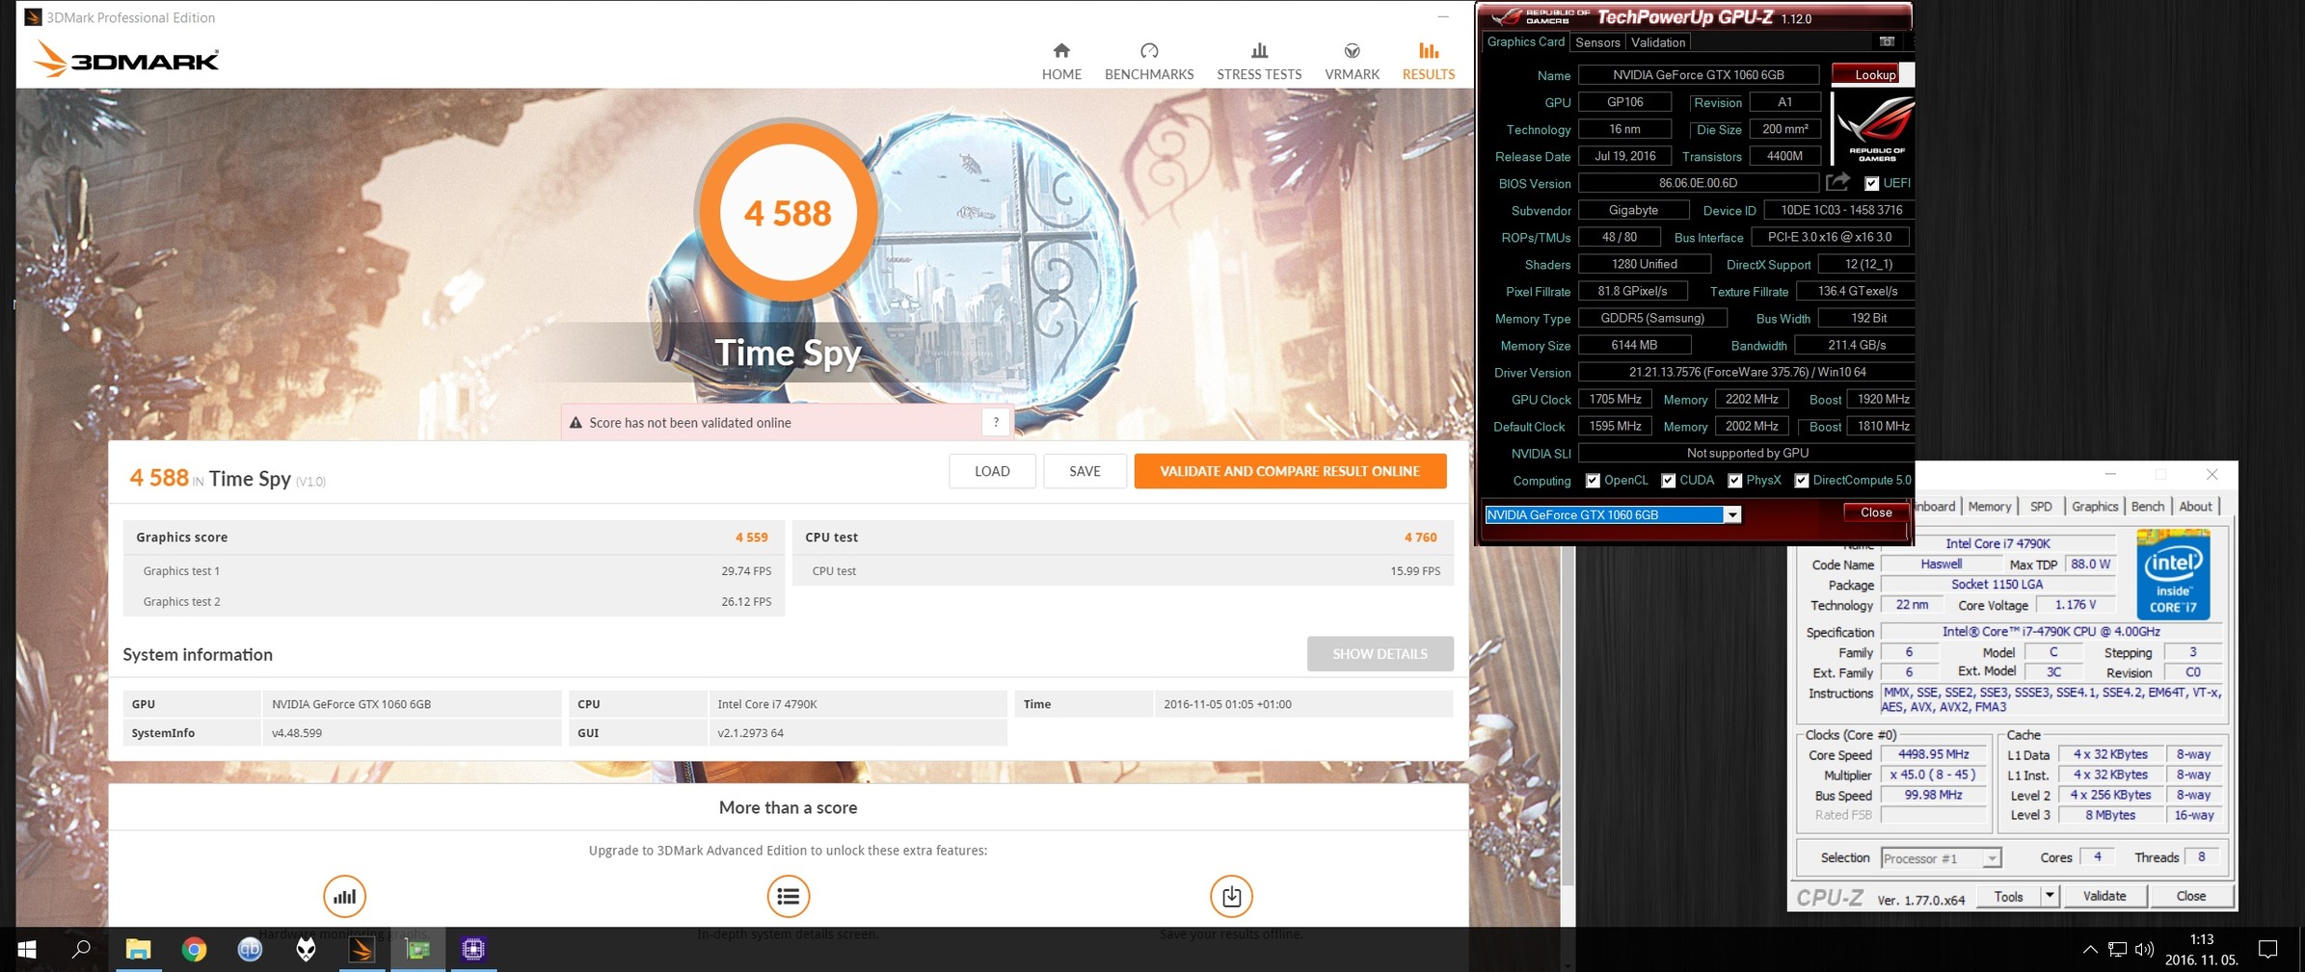This screenshot has height=972, width=2305.
Task: Open File Explorer from the taskbar
Action: (138, 950)
